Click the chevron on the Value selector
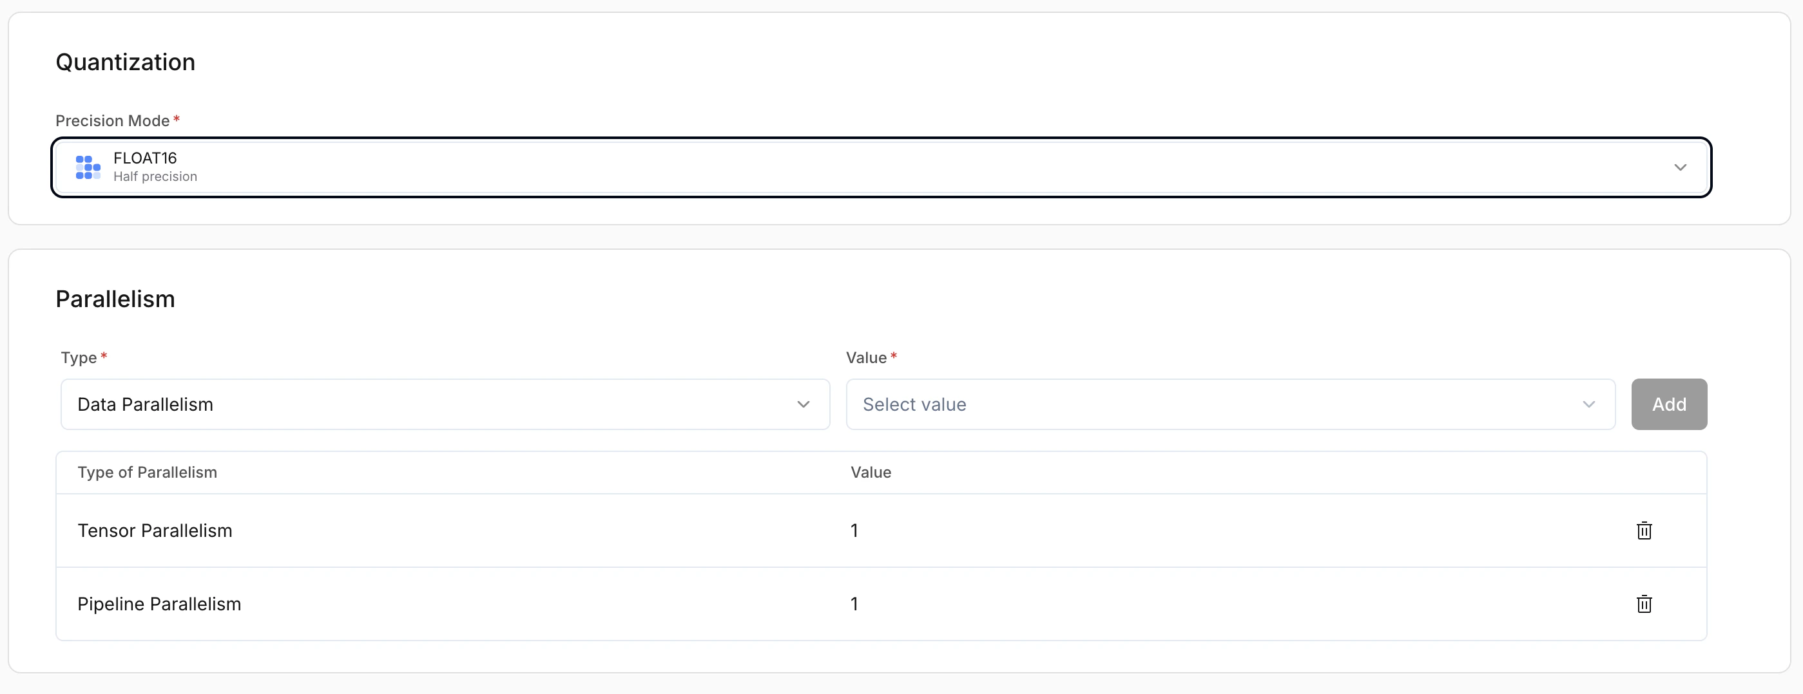This screenshot has width=1803, height=694. pos(1589,404)
